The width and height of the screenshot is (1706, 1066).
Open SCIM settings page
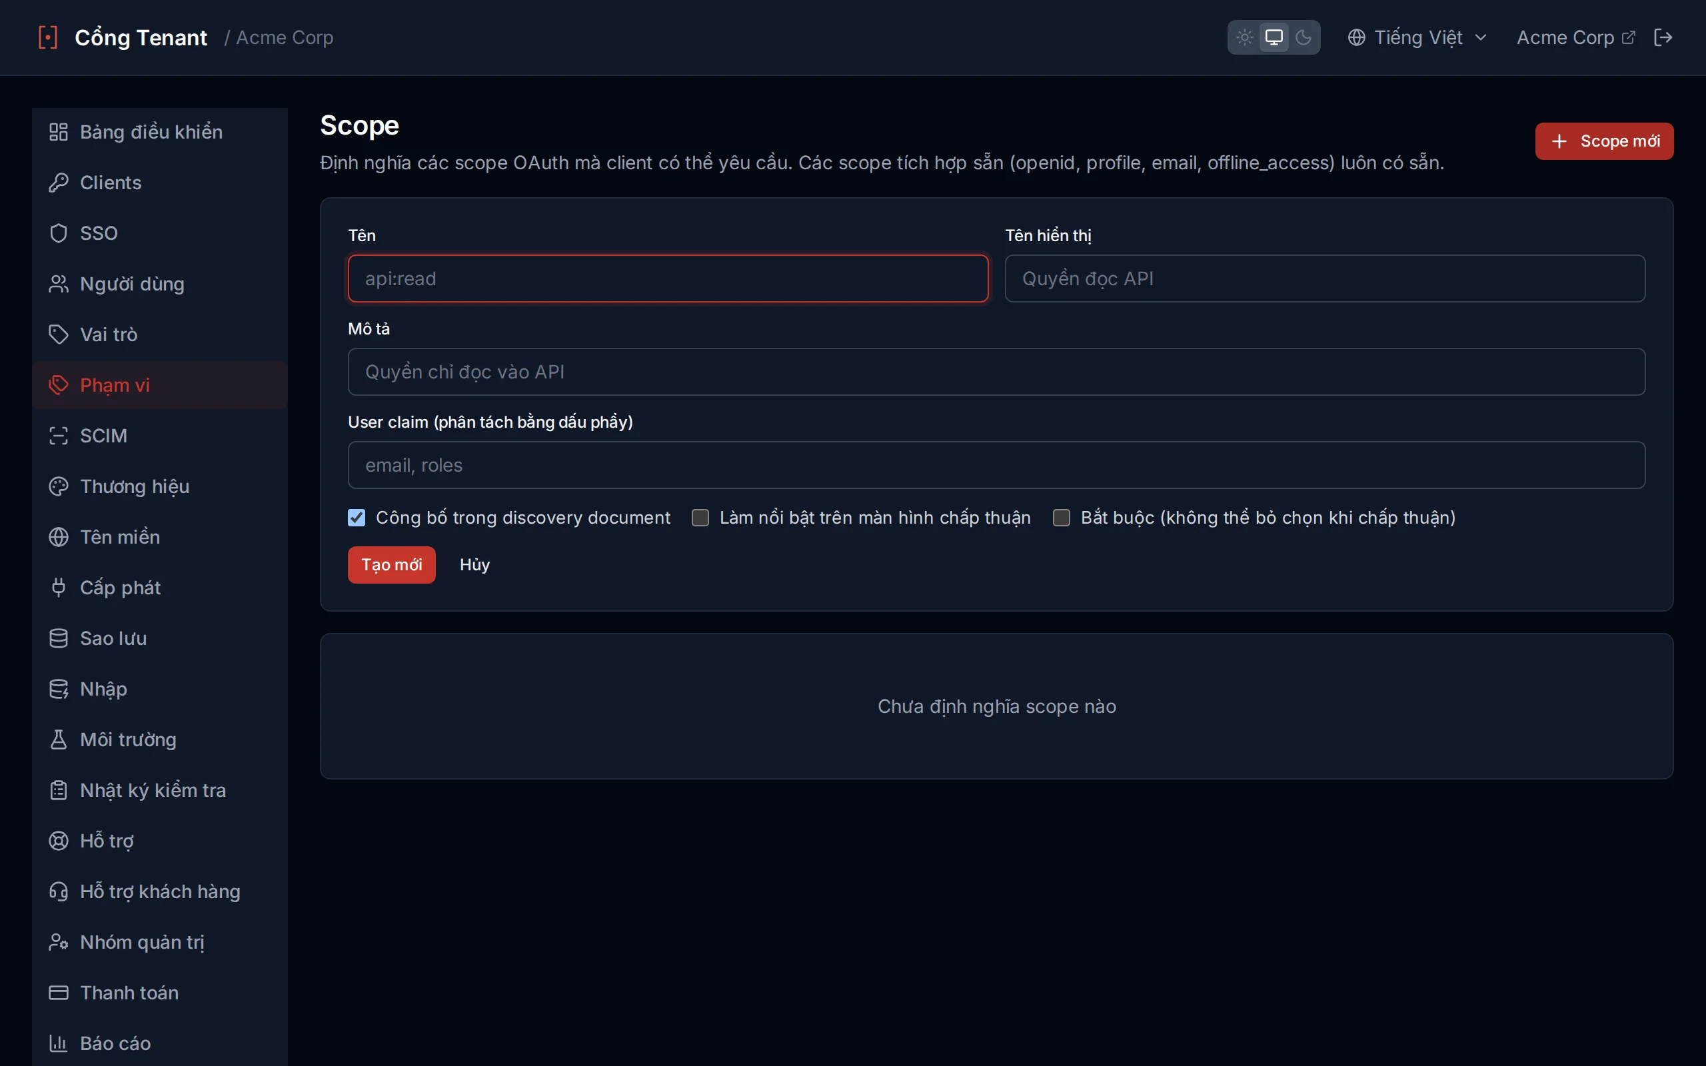coord(160,436)
